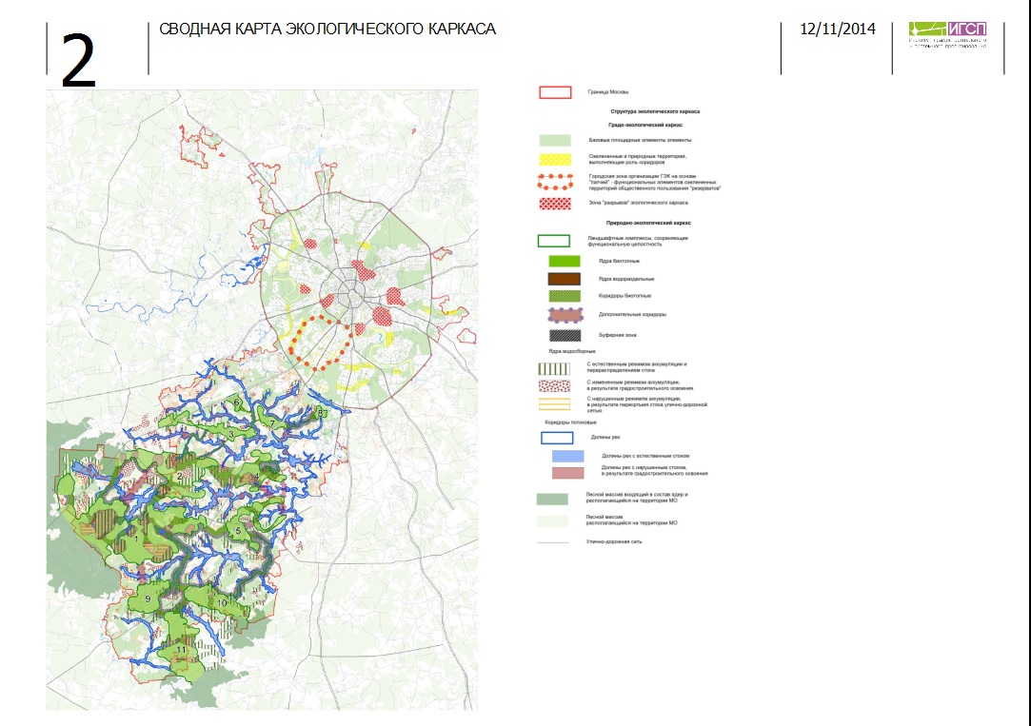Click the ИГСП logo in the header
The image size is (1031, 726).
[947, 35]
